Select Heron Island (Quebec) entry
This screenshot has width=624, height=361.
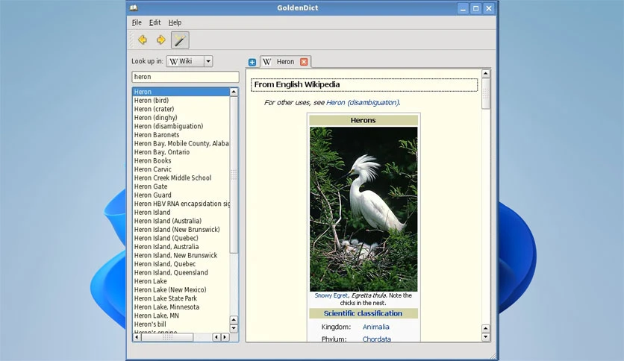click(181, 238)
